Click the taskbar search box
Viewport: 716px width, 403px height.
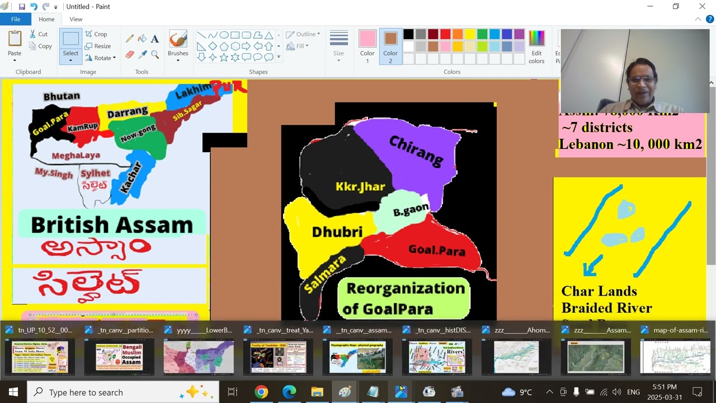[123, 392]
